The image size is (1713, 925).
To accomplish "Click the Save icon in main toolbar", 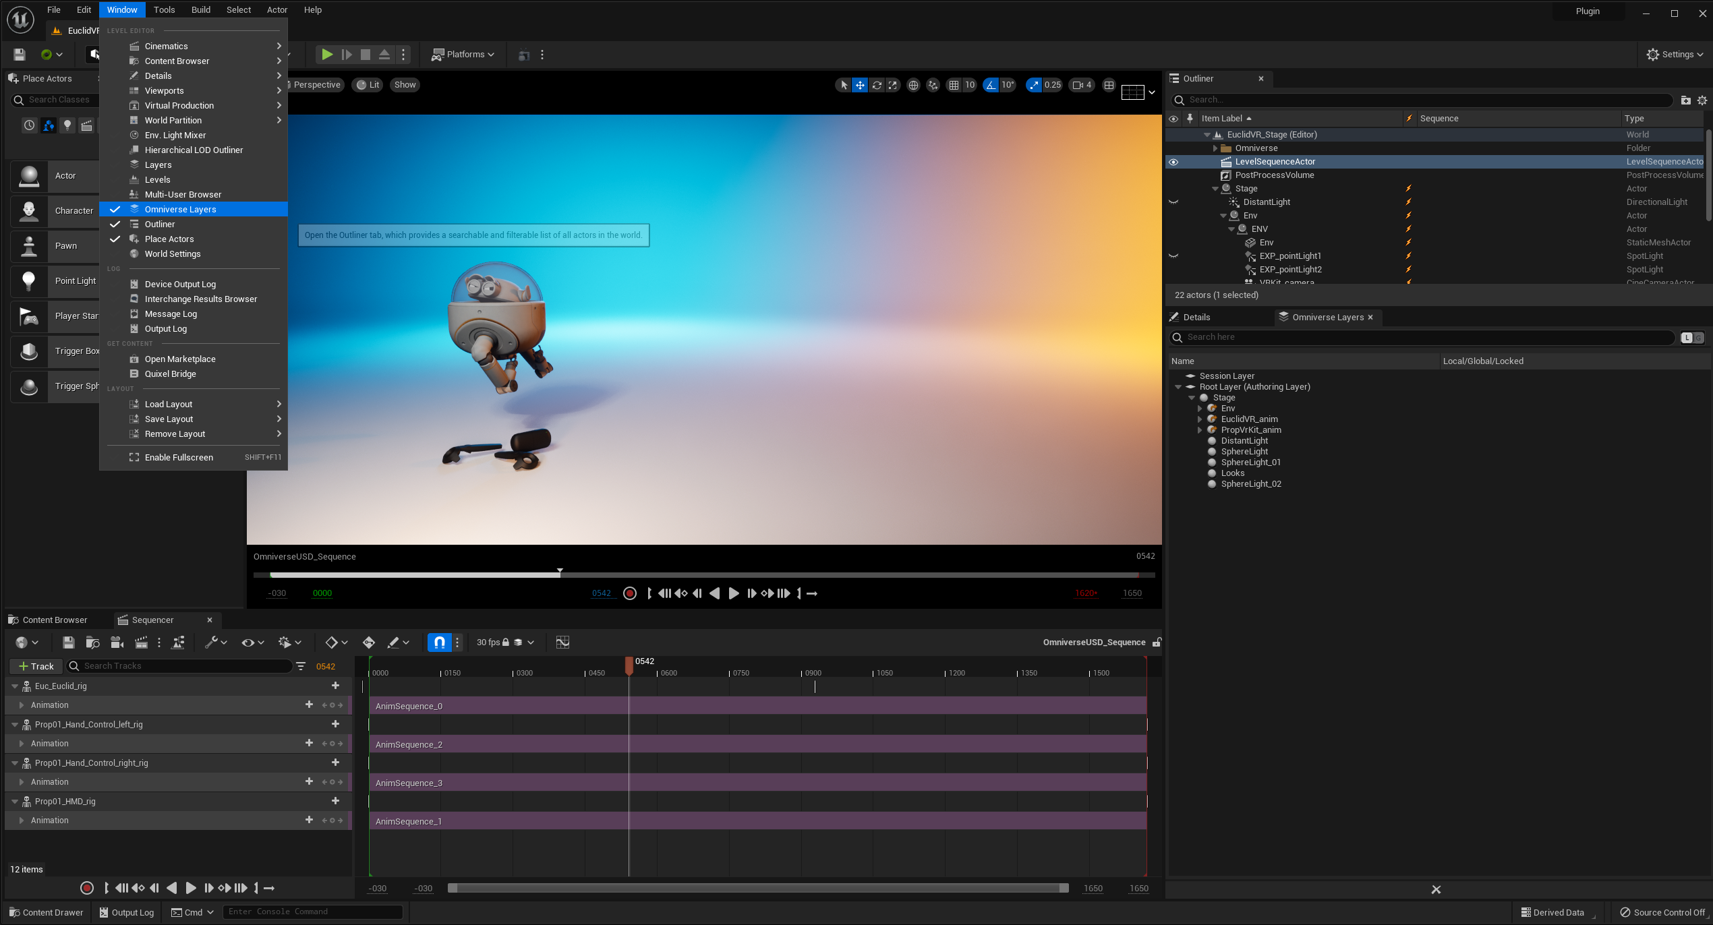I will (x=20, y=55).
